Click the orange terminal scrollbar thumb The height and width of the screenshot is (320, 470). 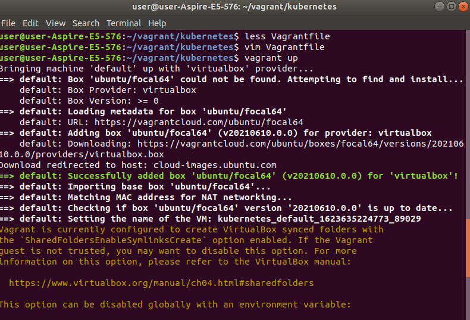[x=468, y=248]
